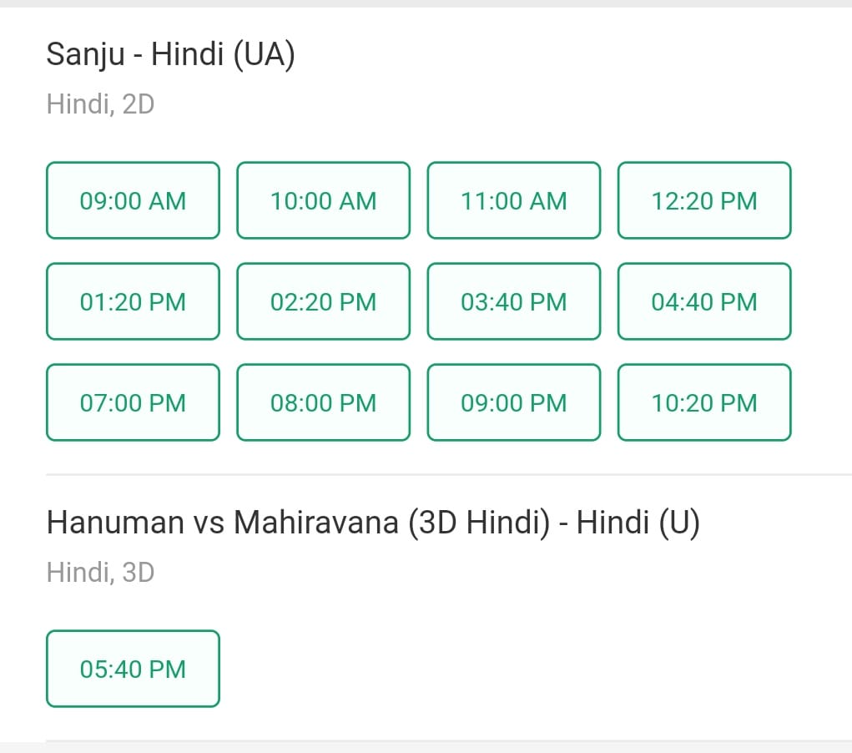852x753 pixels.
Task: Select the 04:40 PM Sanju show
Action: click(704, 301)
